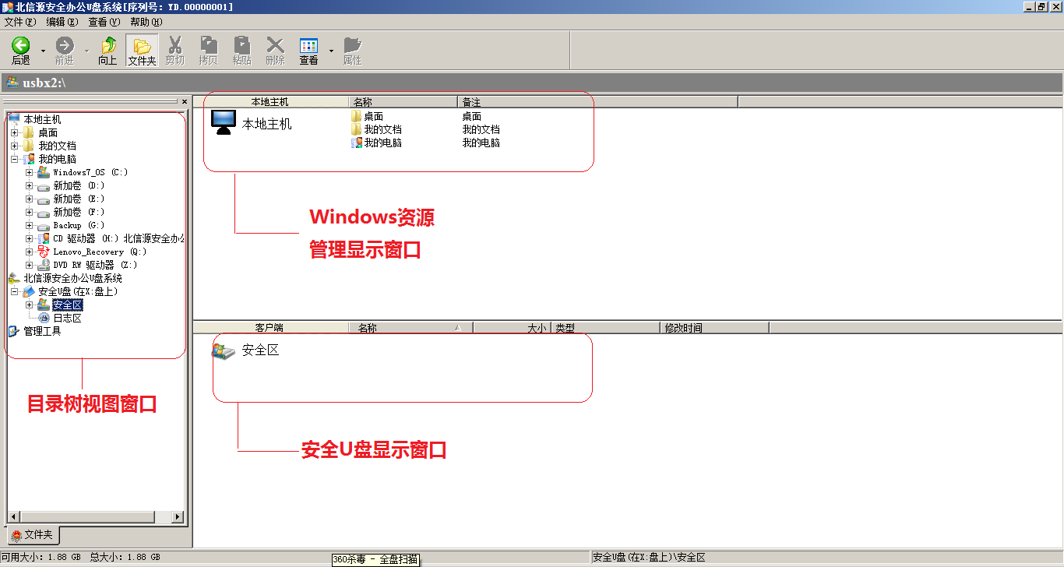
Task: Expand the Windows7_OS (C:) drive node
Action: click(x=30, y=172)
